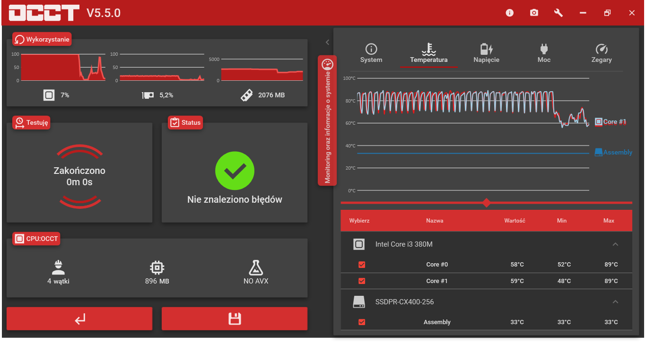Switch to the System tab
646x344 pixels.
click(371, 53)
